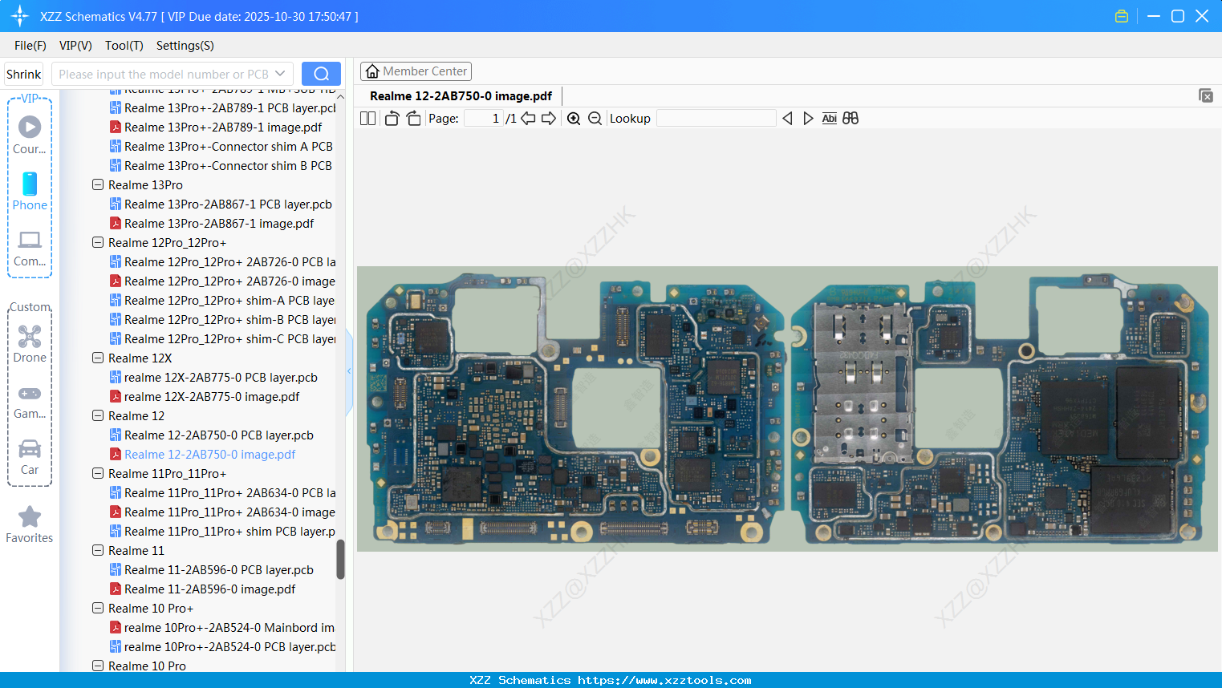Image resolution: width=1222 pixels, height=688 pixels.
Task: Rotate page clockwise
Action: (x=413, y=119)
